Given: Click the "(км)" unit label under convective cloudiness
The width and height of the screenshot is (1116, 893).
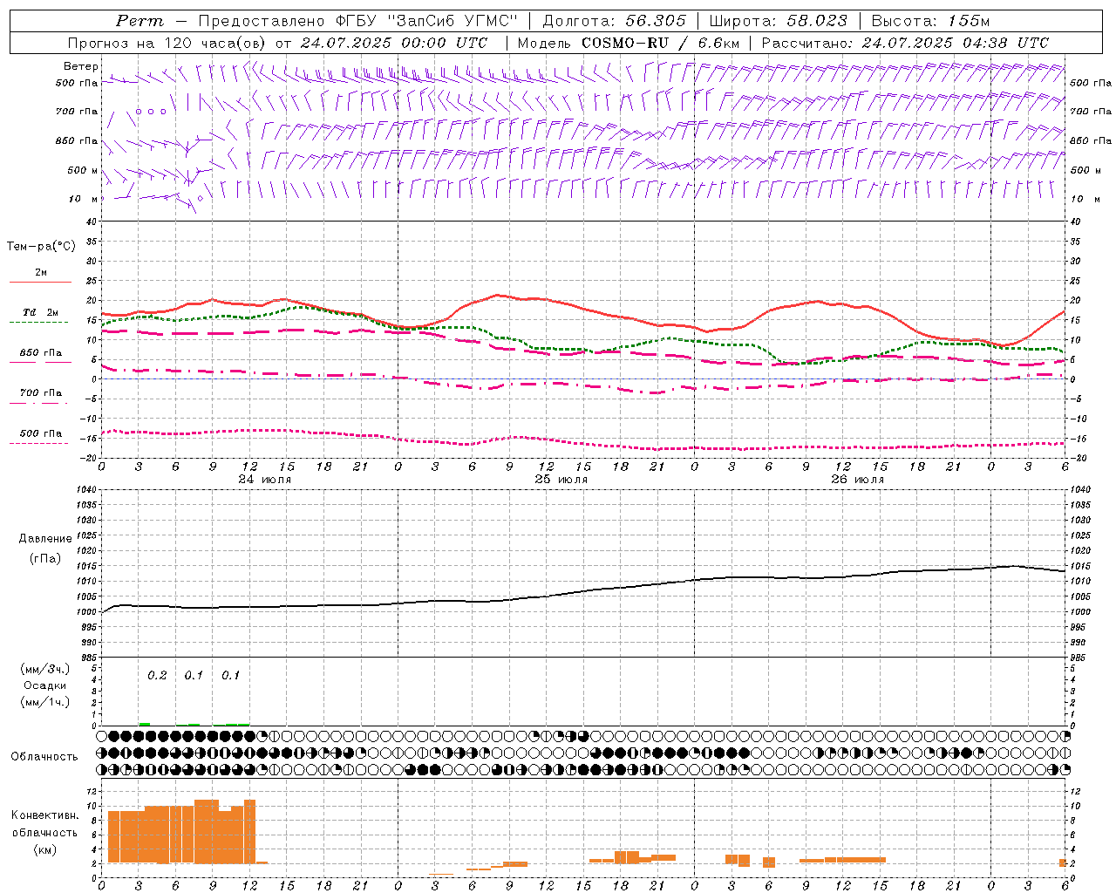Looking at the screenshot, I should point(45,849).
